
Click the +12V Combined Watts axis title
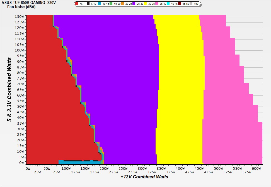coord(144,177)
